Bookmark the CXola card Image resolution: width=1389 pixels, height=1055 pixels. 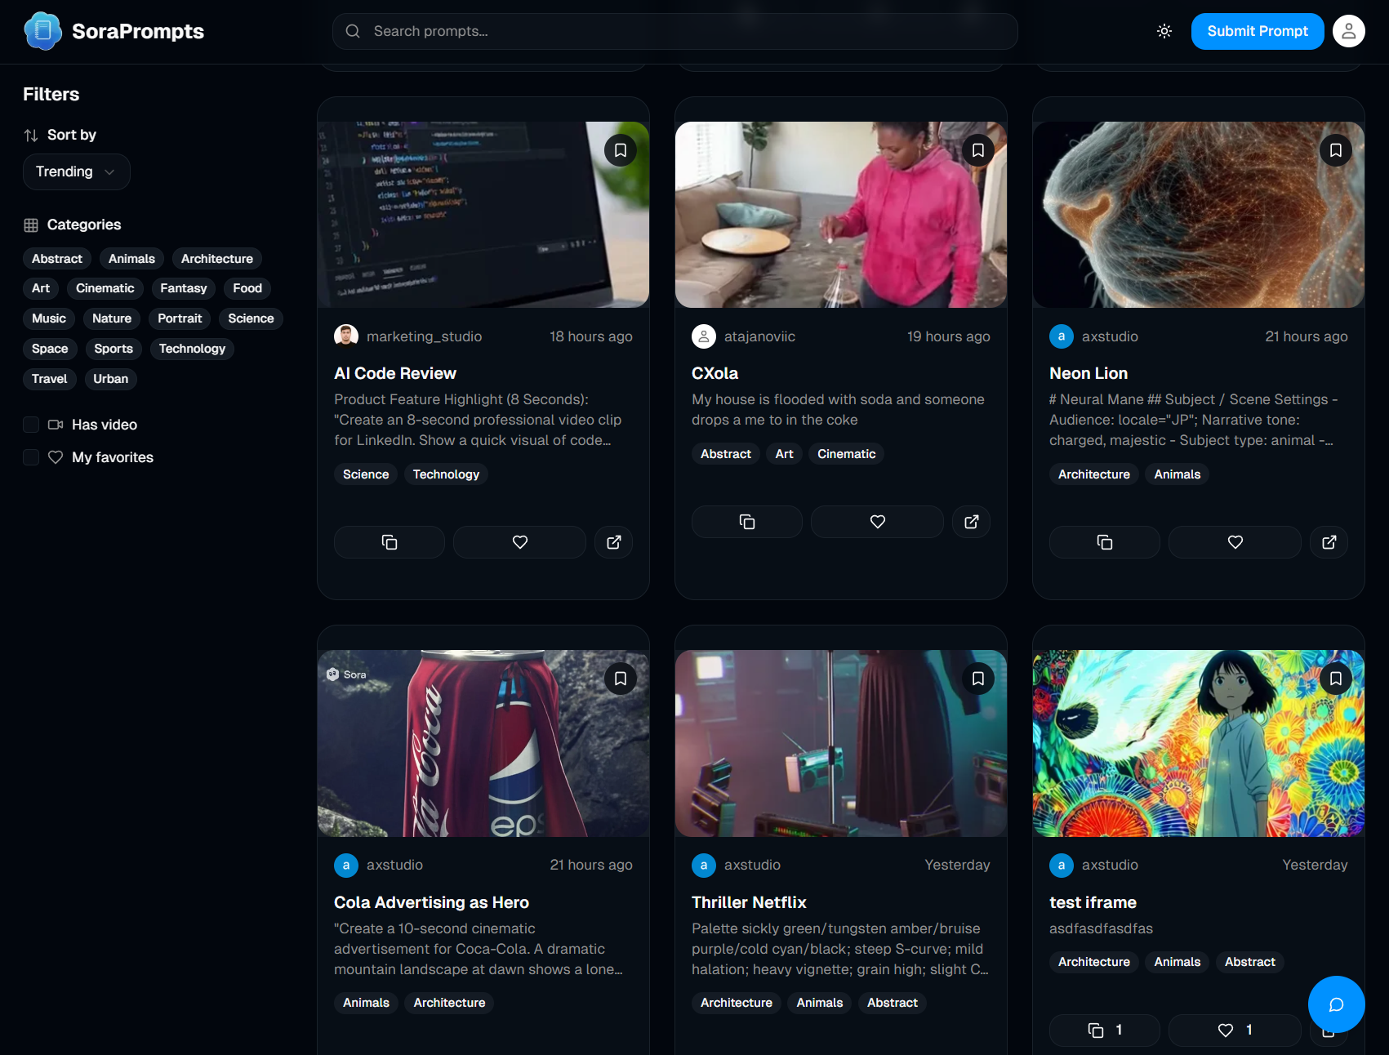pos(978,150)
